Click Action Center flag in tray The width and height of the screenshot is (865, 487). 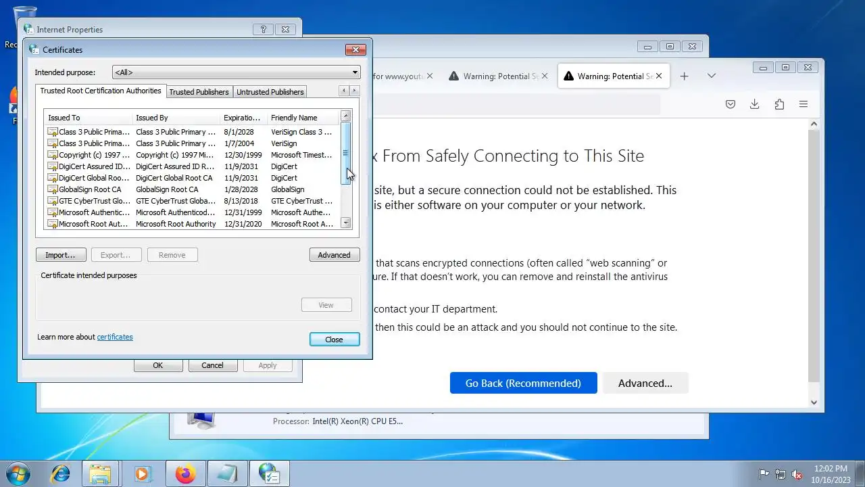click(764, 475)
